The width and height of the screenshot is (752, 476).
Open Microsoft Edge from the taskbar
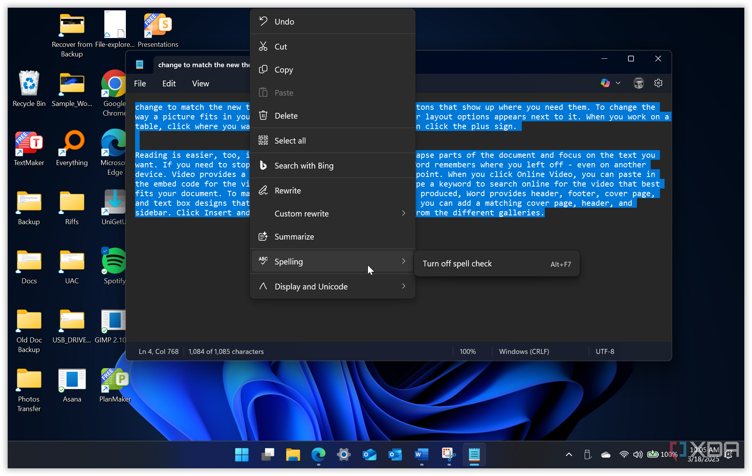pyautogui.click(x=318, y=455)
